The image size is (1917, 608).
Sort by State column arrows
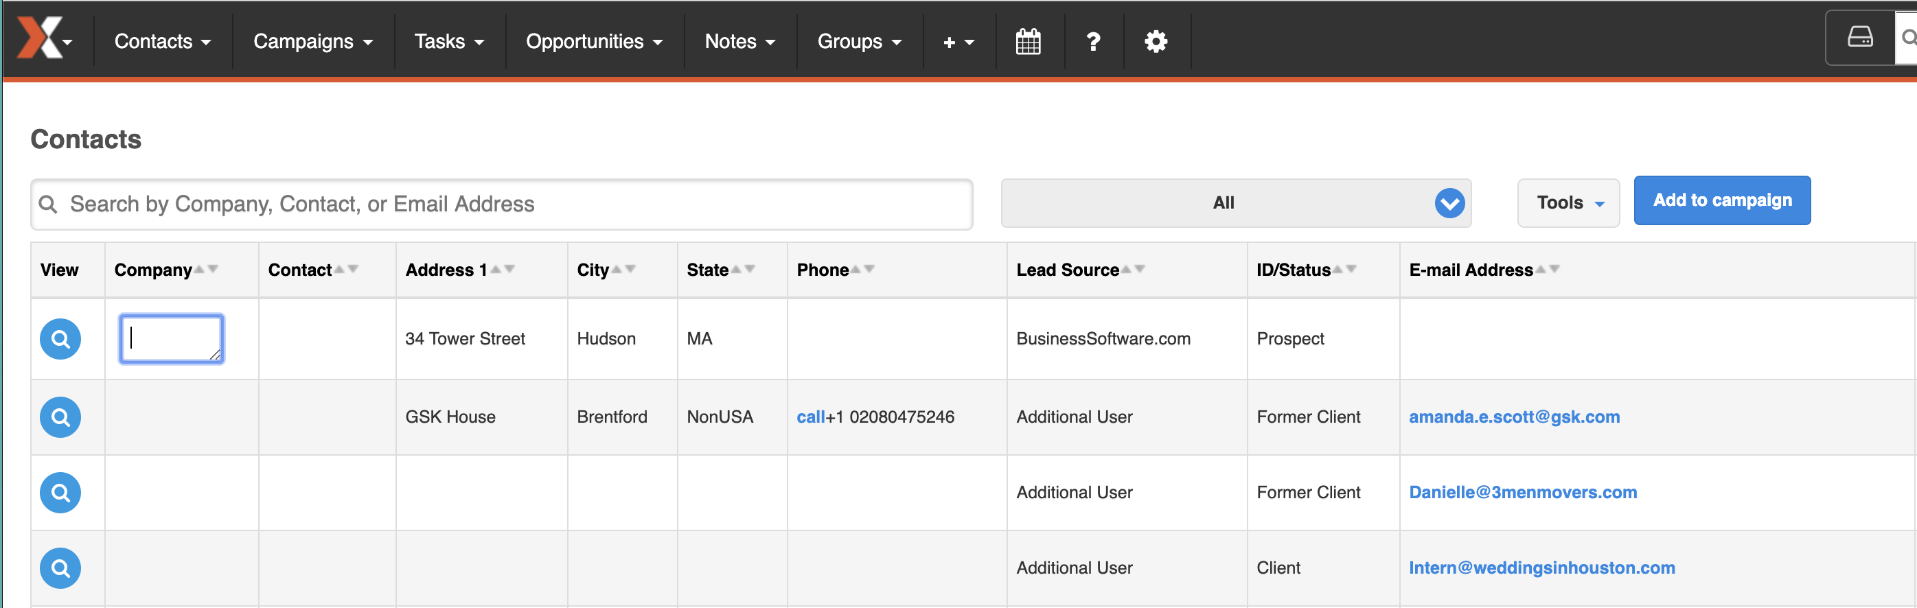coord(743,270)
